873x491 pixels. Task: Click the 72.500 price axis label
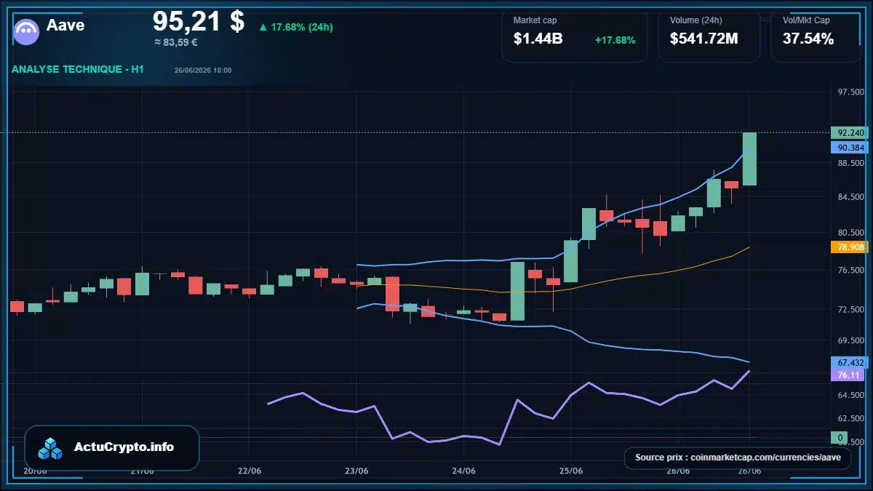tap(850, 309)
